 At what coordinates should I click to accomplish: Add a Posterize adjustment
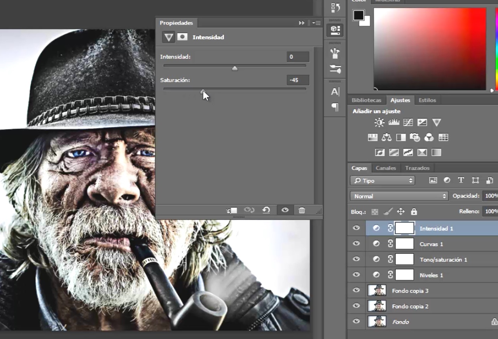[x=394, y=153]
